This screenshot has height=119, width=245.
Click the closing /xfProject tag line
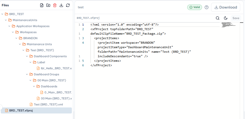click(101, 65)
